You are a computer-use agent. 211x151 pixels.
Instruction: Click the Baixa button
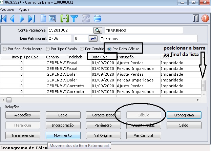pyautogui.click(x=63, y=115)
